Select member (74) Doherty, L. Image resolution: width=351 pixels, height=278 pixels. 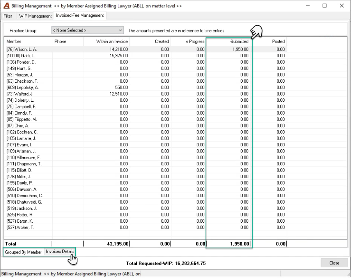[20, 100]
